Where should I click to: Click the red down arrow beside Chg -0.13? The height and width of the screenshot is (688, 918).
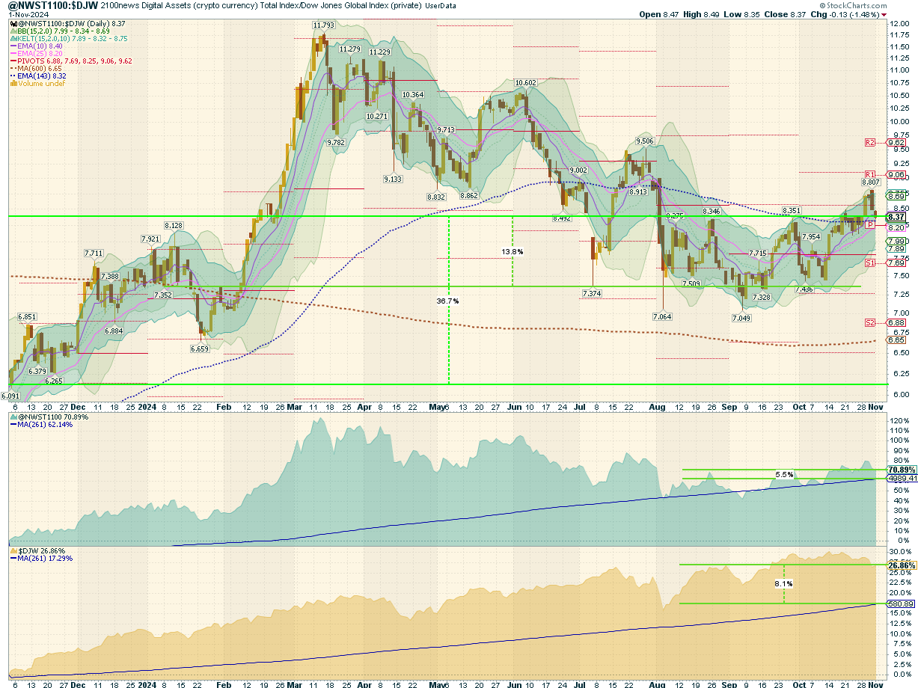pos(884,15)
